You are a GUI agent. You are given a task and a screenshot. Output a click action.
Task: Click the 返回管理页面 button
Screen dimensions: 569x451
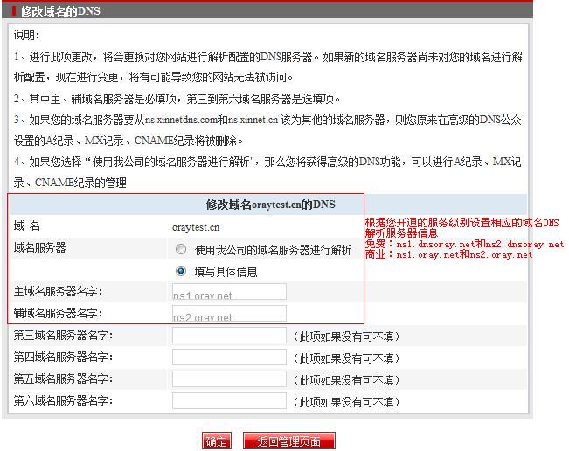pos(288,441)
